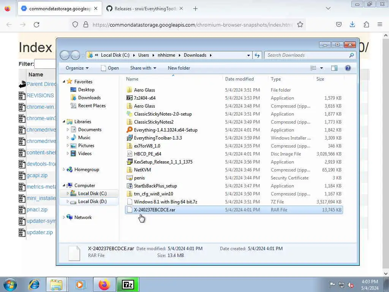This screenshot has width=389, height=292.
Task: Click the HBCD_PE_x64 disc image icon
Action: tap(129, 154)
